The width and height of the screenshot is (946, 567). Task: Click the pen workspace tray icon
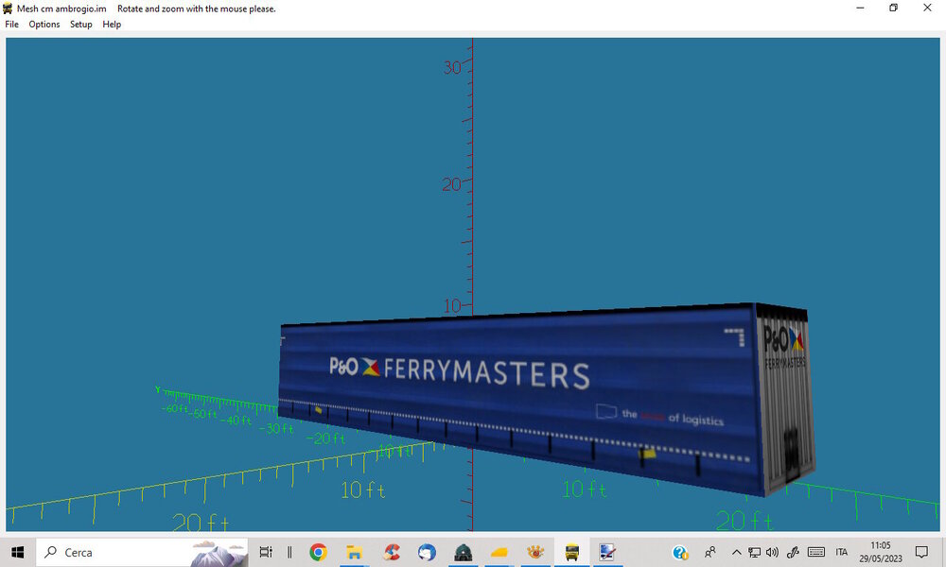[x=793, y=552]
